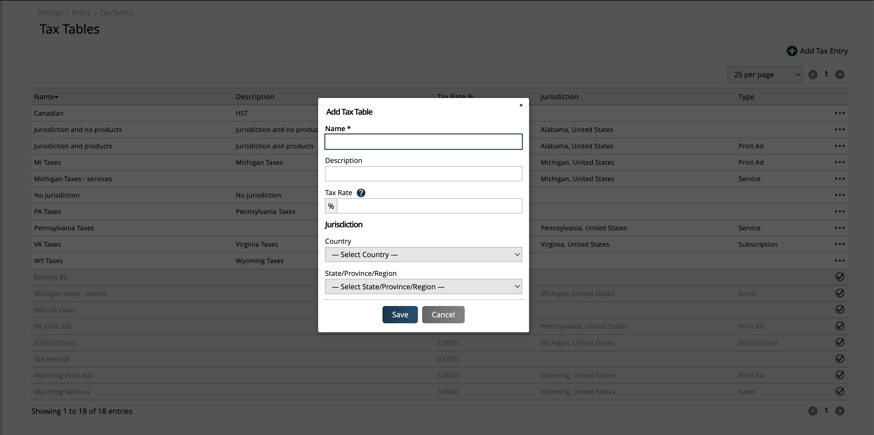Open the three-dots menu for VA Taxes
This screenshot has width=874, height=435.
[x=839, y=244]
